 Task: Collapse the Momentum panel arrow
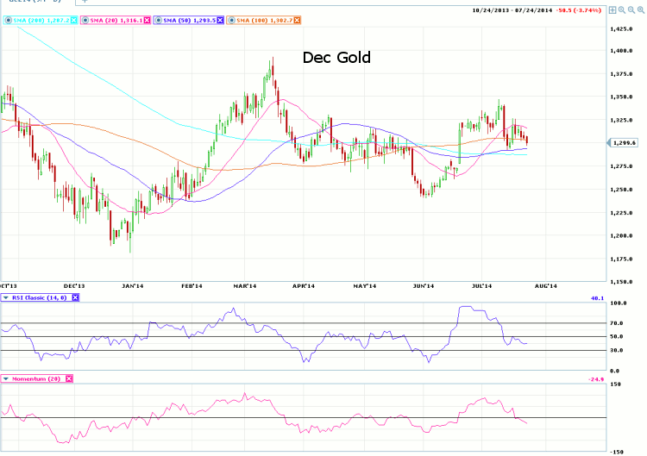pyautogui.click(x=7, y=378)
